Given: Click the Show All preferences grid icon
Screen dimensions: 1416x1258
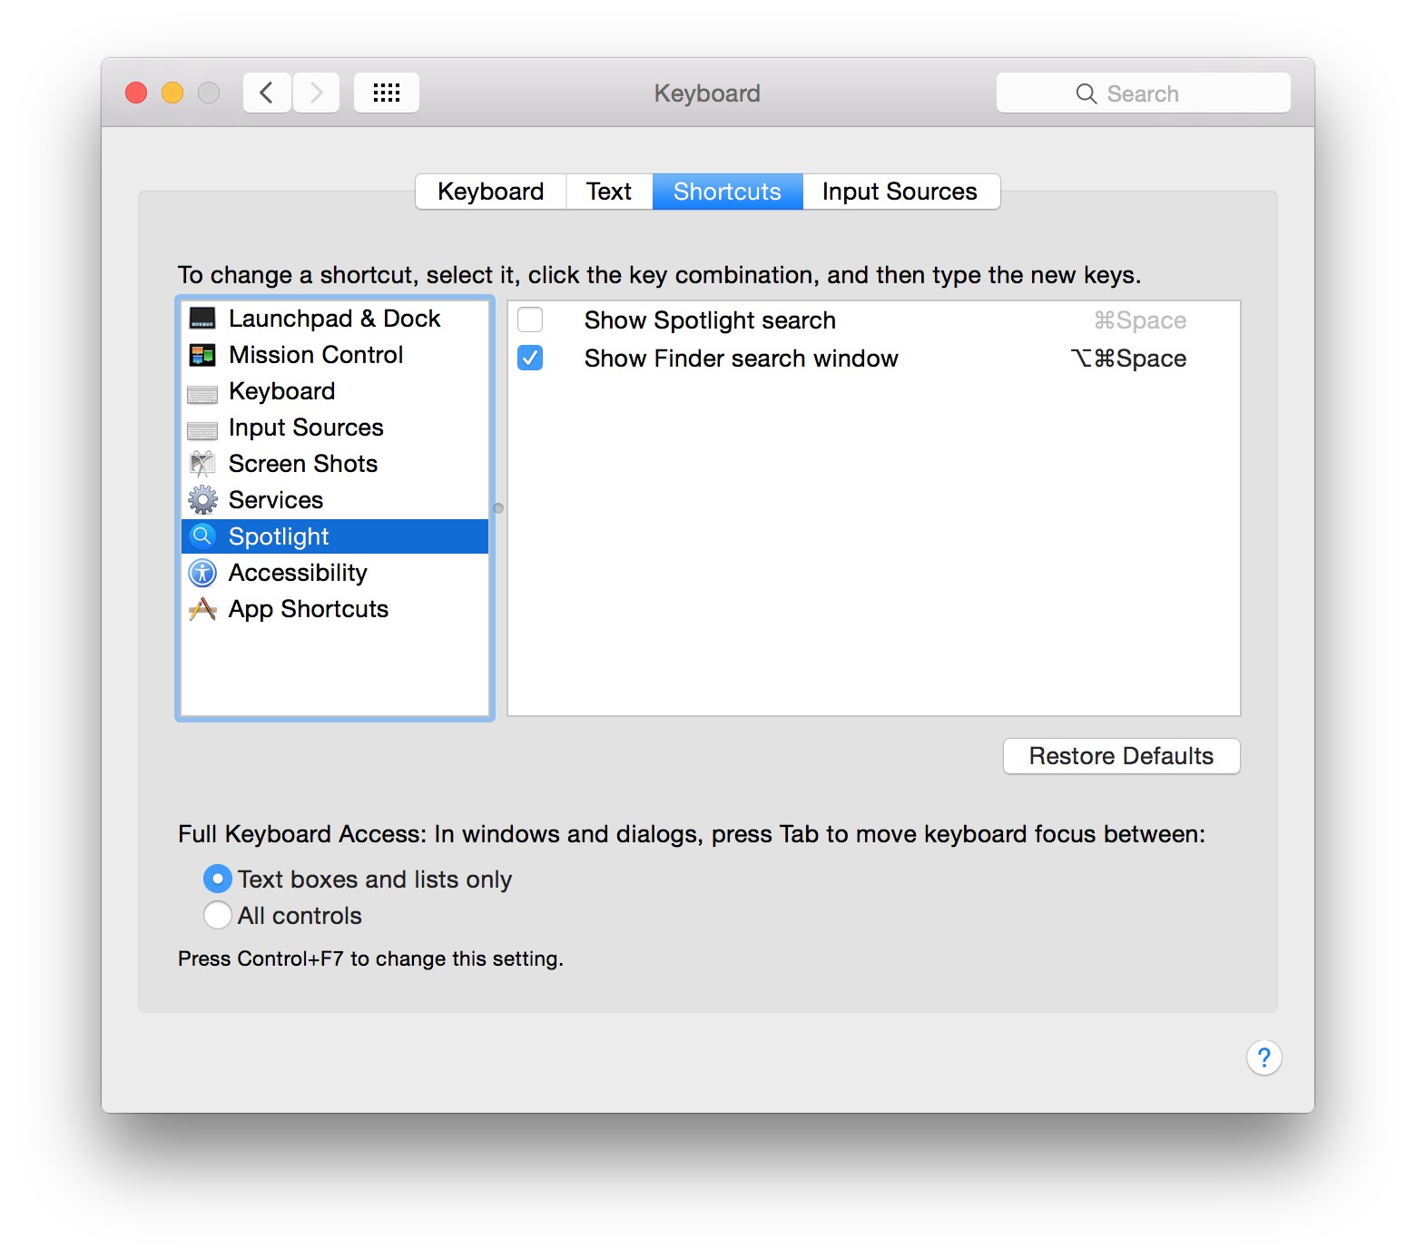Looking at the screenshot, I should coord(386,92).
